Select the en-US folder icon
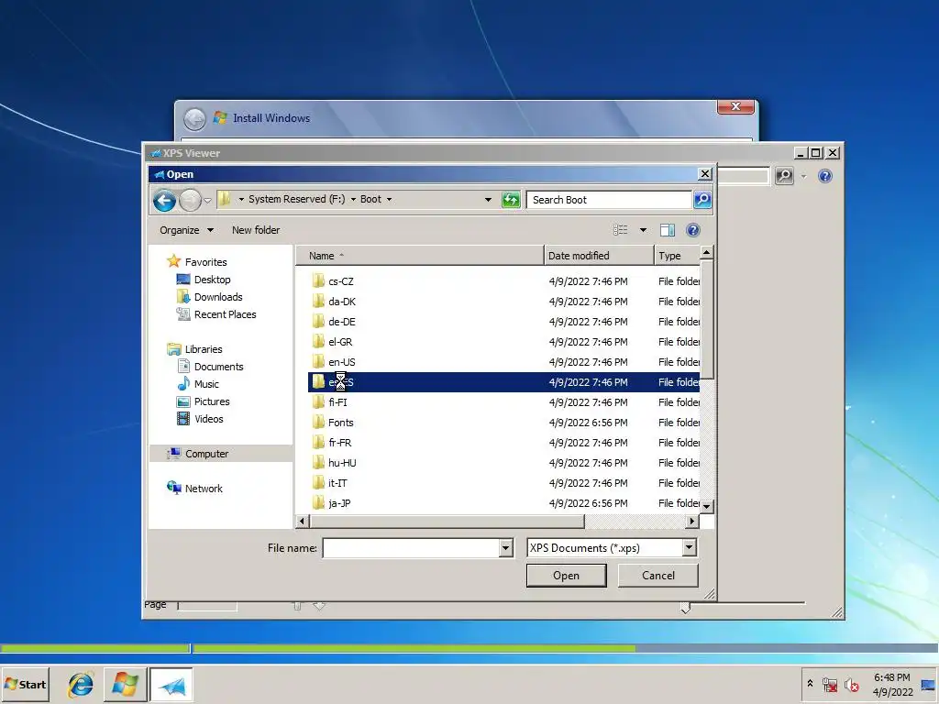The image size is (939, 704). [318, 361]
